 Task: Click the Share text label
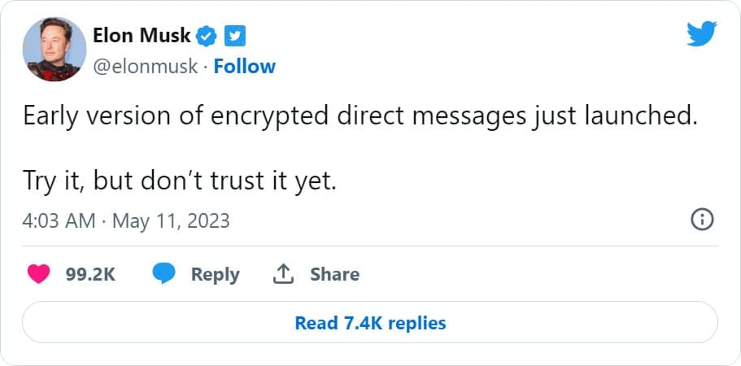(x=334, y=275)
